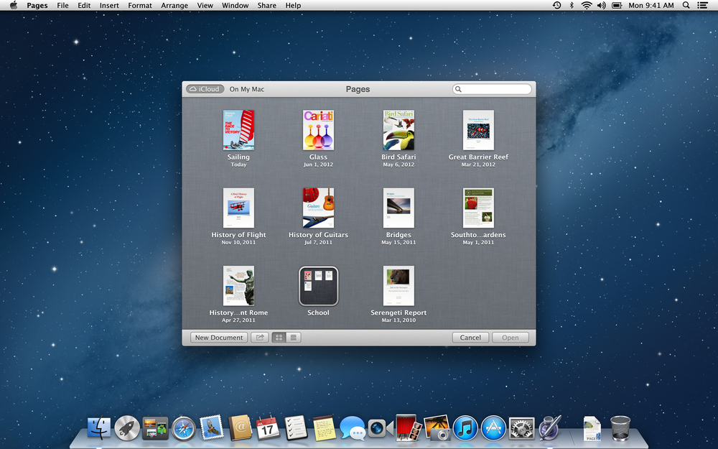718x449 pixels.
Task: Open Photo Booth in the Dock
Action: (409, 428)
